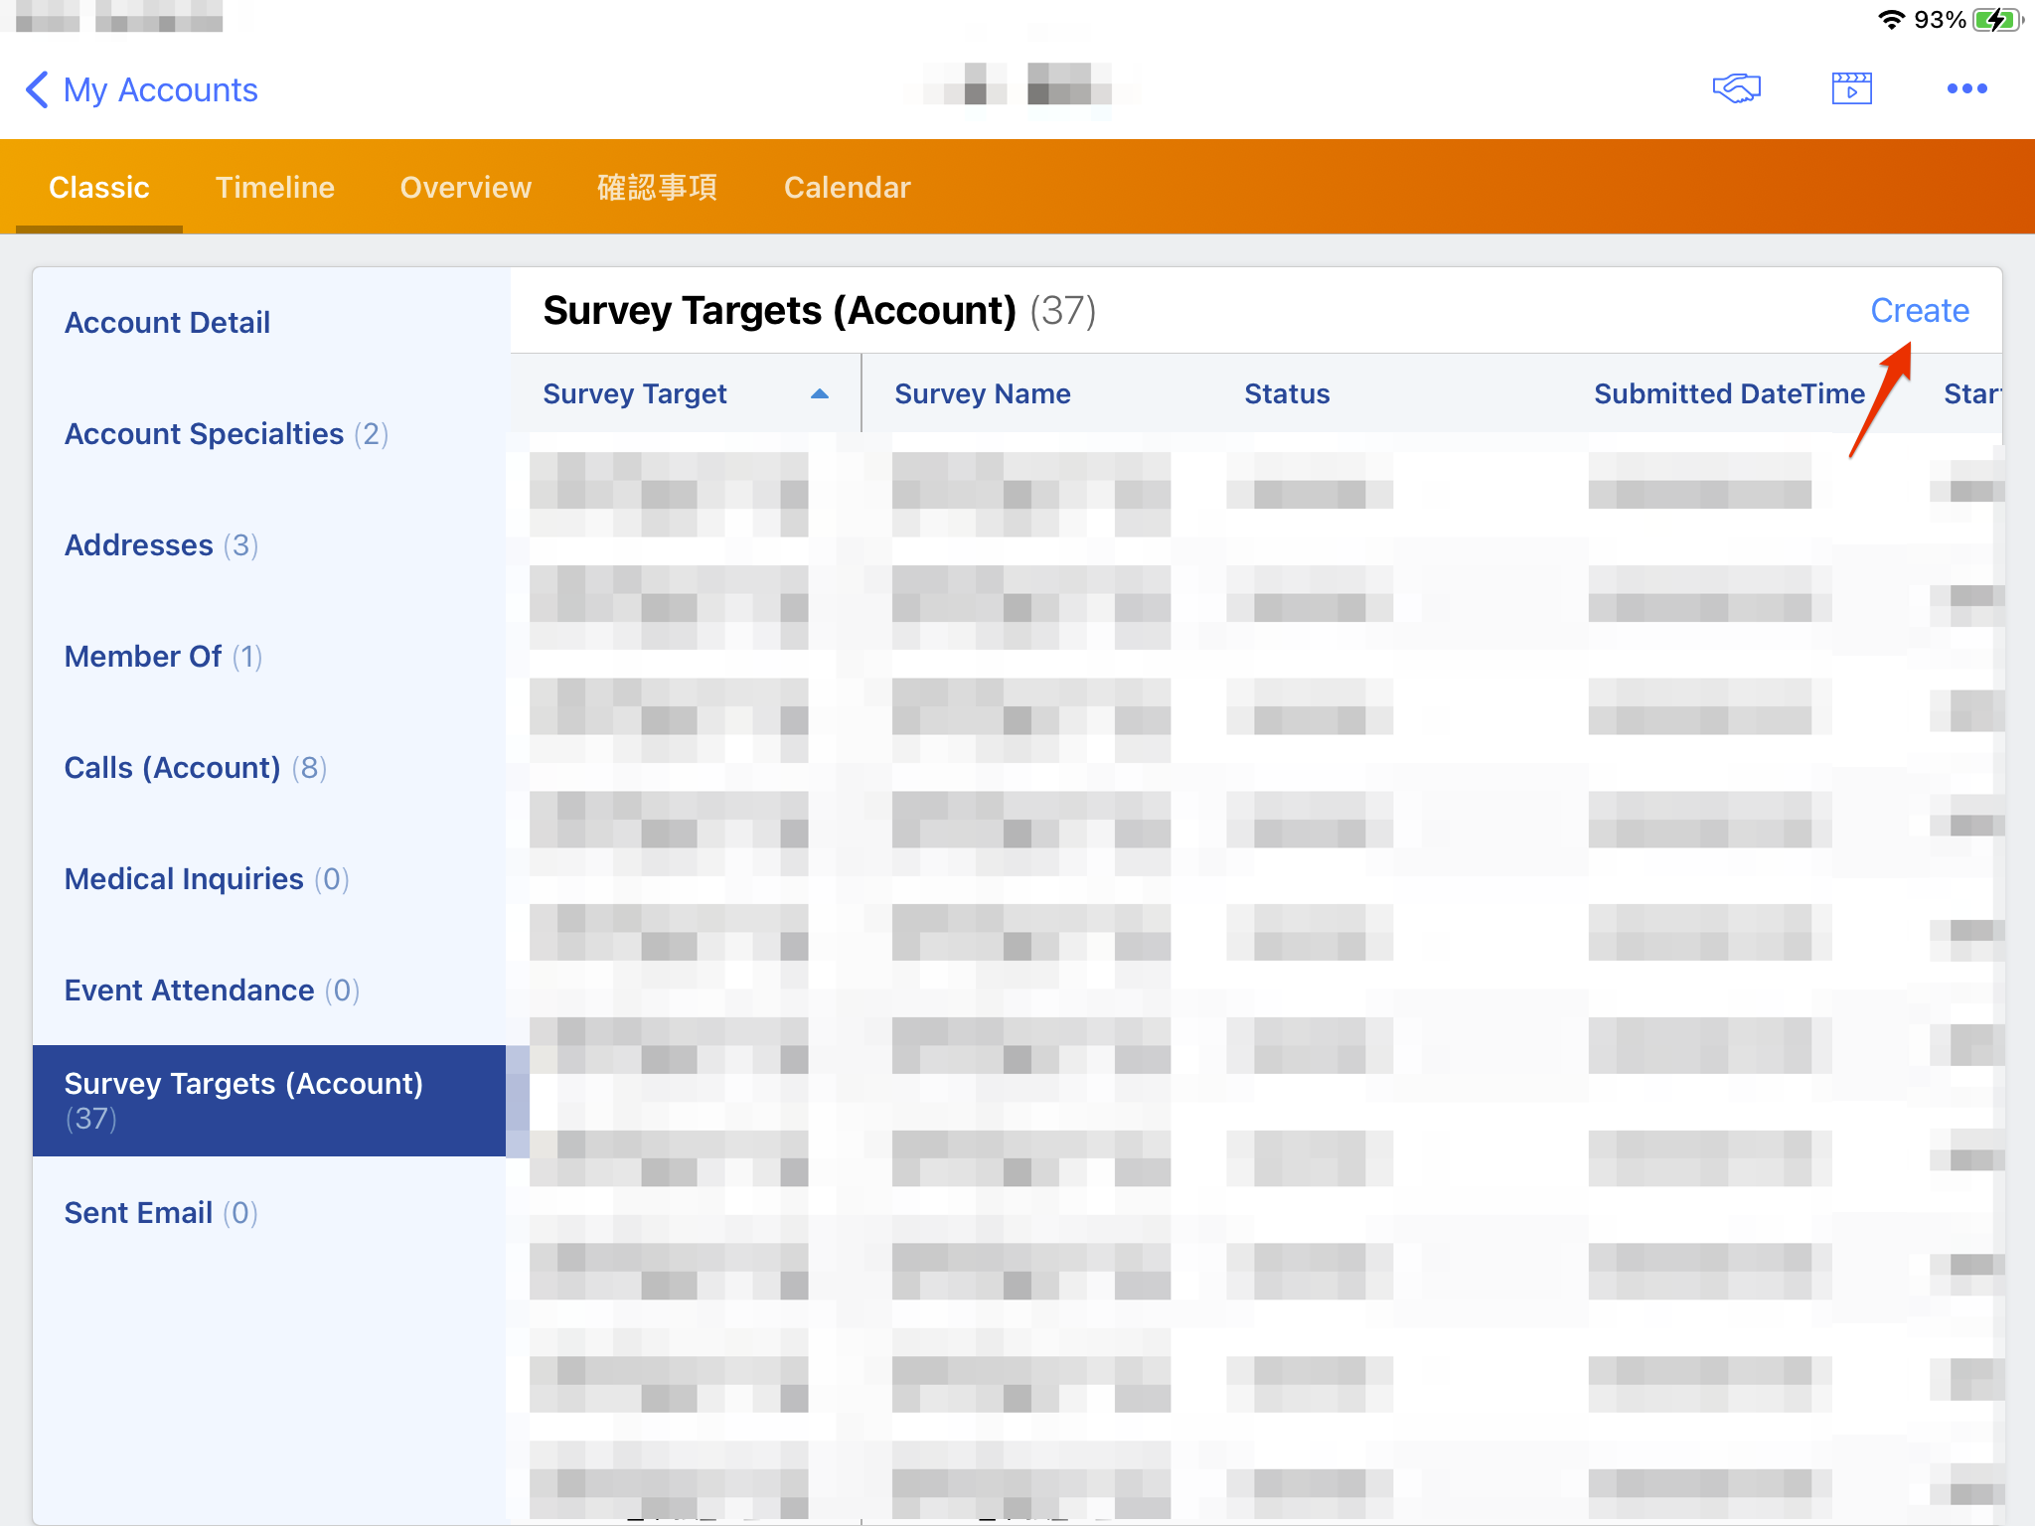Open Calls (Account) list
2035x1526 pixels.
(195, 768)
